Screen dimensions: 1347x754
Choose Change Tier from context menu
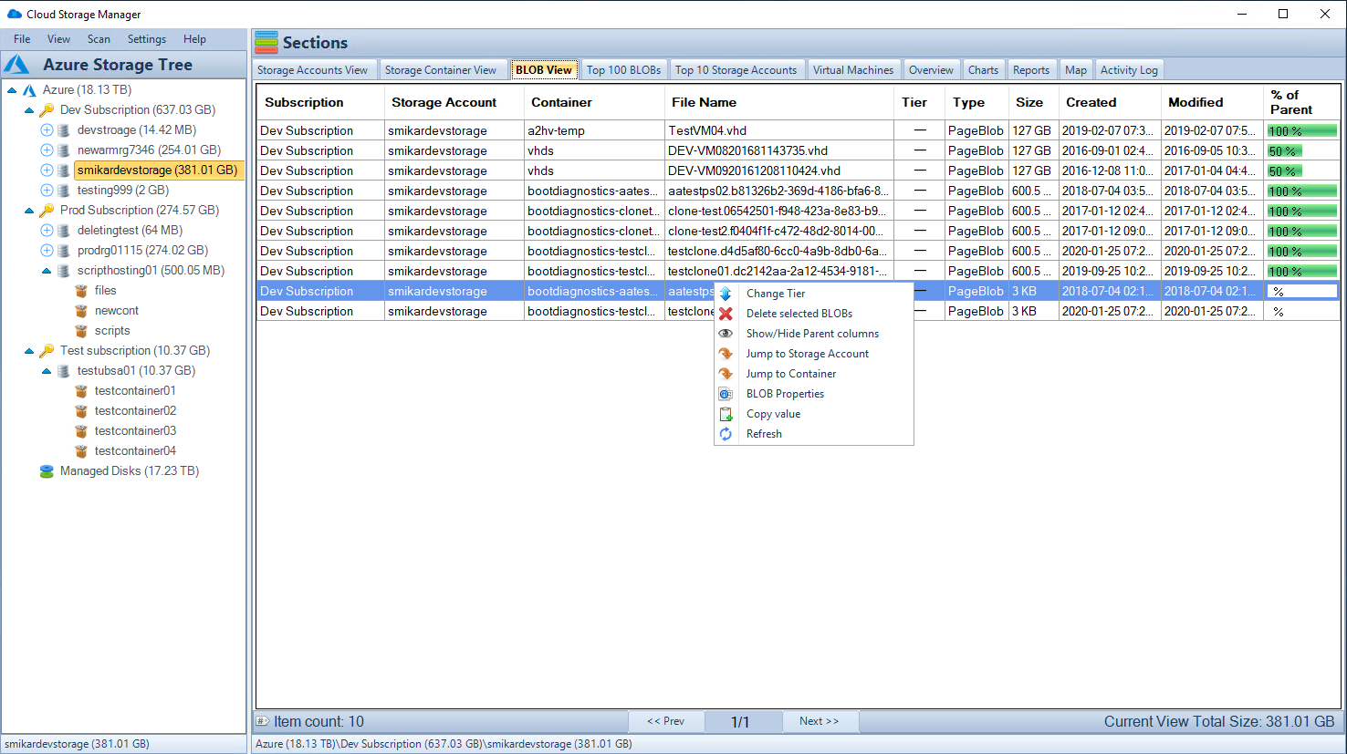pos(776,294)
